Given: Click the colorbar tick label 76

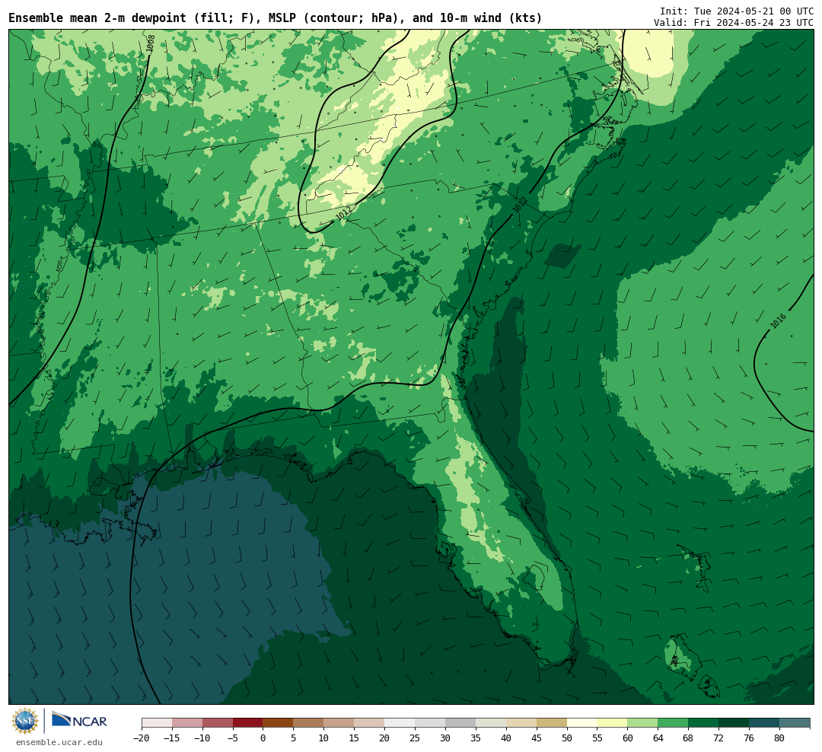Looking at the screenshot, I should [750, 738].
